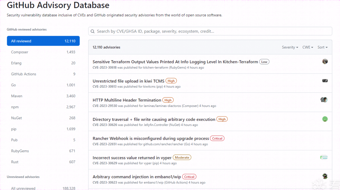Open Incorrect success value in vyper advisory
The width and height of the screenshot is (340, 190).
click(132, 158)
